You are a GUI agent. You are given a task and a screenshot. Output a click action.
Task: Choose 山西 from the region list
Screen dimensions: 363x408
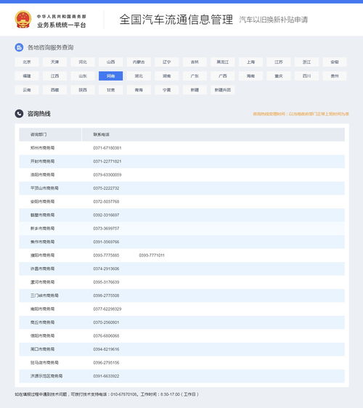110,62
